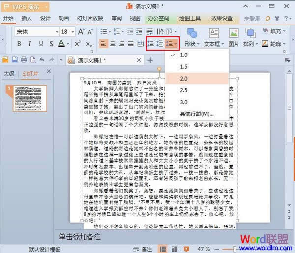Toggle Italic formatting

coord(29,44)
